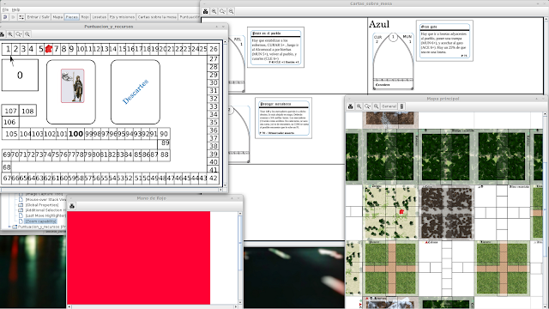Click Cartas sobre la mesa toolbar button
This screenshot has height=309, width=549.
(x=157, y=17)
